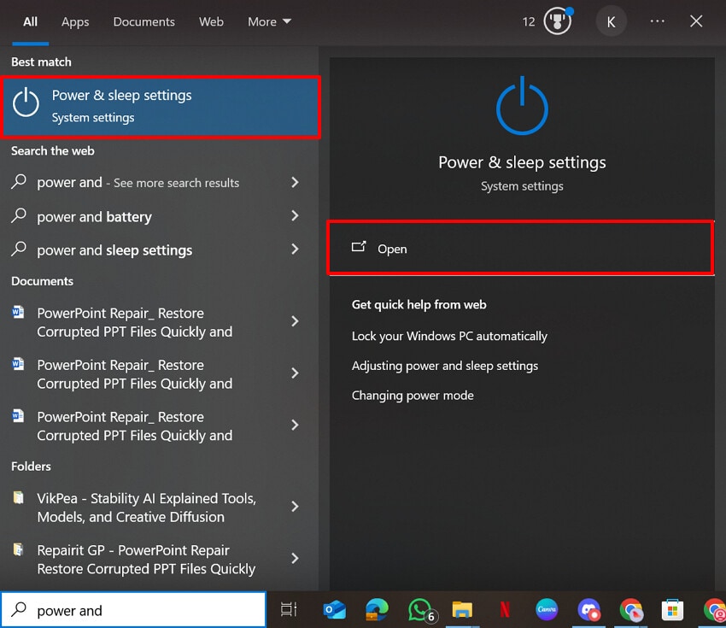The height and width of the screenshot is (628, 726).
Task: Click the Open button for Power settings
Action: pos(521,249)
